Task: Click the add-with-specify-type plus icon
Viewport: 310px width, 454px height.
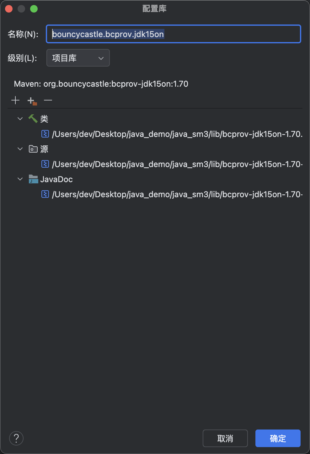Action: pos(32,101)
